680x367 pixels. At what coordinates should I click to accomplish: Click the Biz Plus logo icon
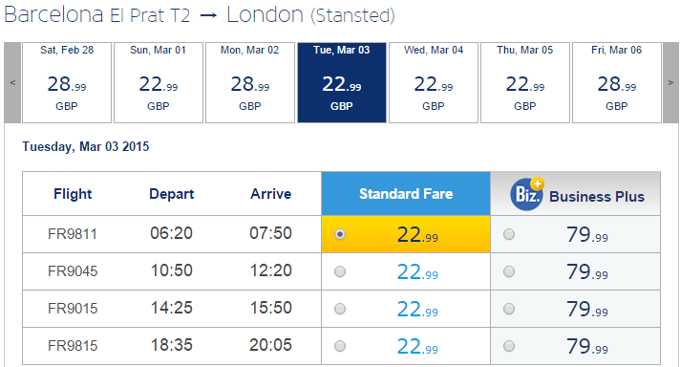click(x=526, y=194)
